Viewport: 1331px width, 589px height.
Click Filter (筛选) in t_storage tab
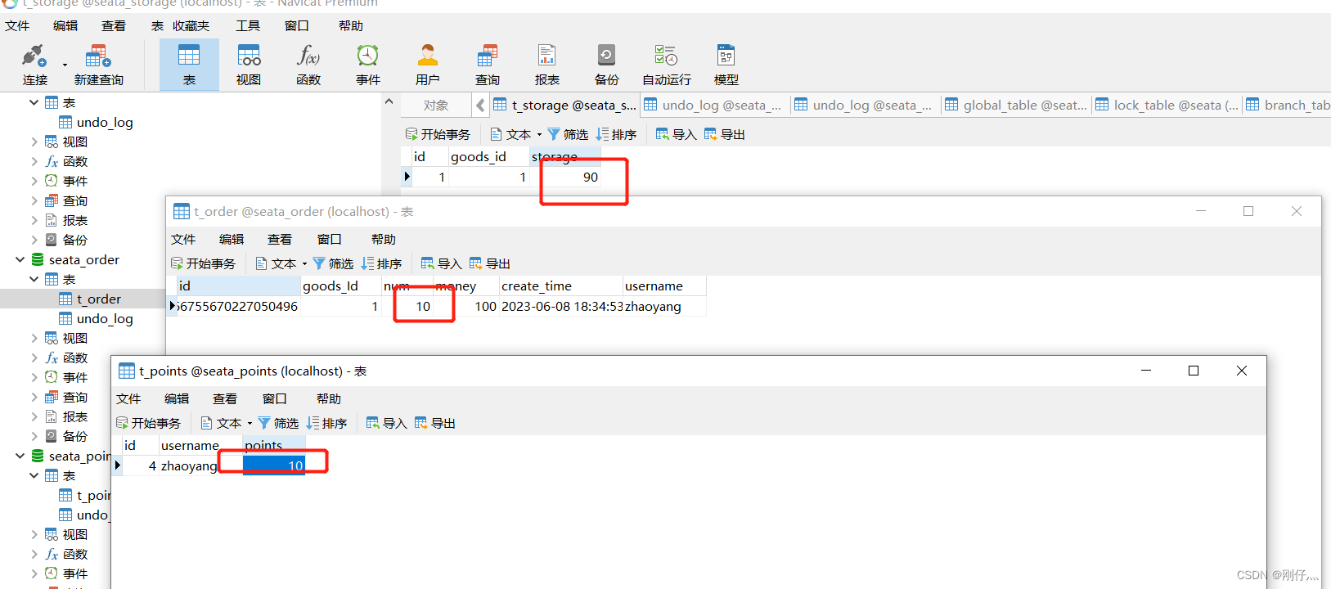click(x=568, y=134)
